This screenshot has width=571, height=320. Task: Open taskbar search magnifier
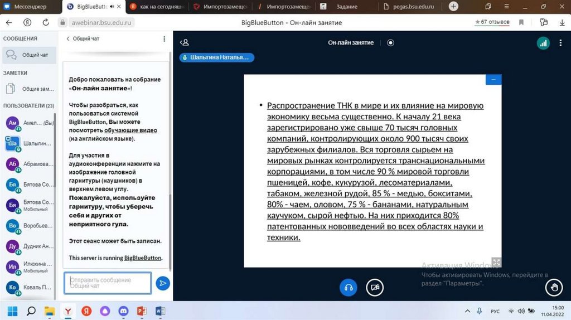pos(31,311)
